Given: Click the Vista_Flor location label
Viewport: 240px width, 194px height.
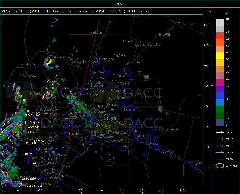Looking at the screenshot, I should tap(35, 185).
